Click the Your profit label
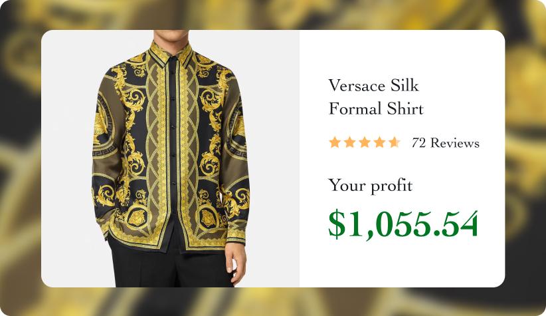This screenshot has width=546, height=316. (370, 185)
